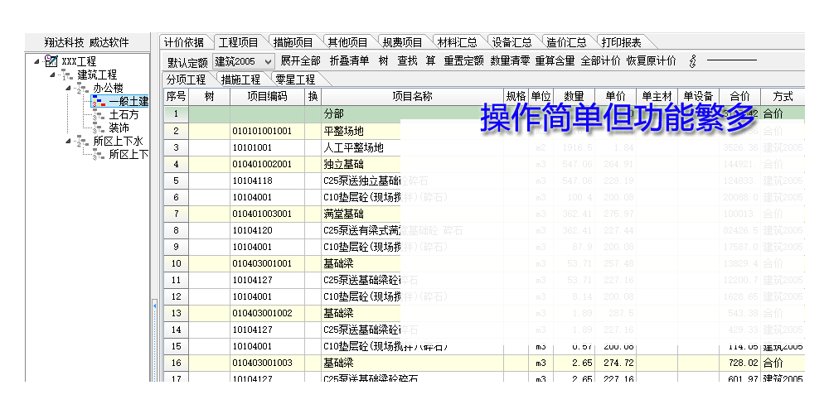Click the XXX工程 project root icon
The width and height of the screenshot is (829, 414).
tap(51, 61)
